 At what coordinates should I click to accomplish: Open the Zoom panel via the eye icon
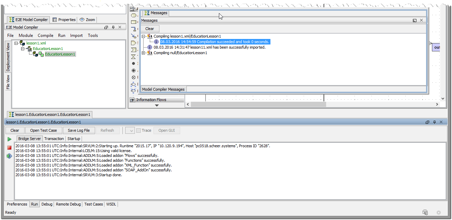(x=87, y=20)
